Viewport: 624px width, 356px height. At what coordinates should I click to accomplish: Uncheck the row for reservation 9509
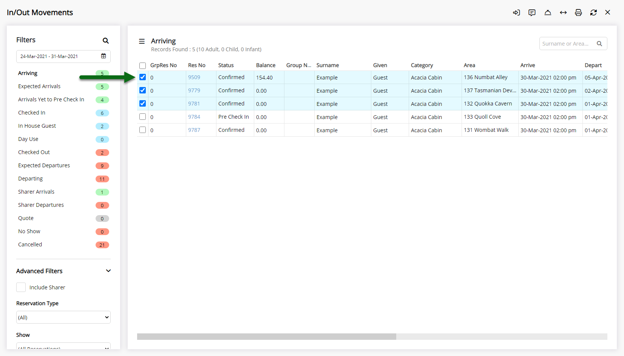142,77
